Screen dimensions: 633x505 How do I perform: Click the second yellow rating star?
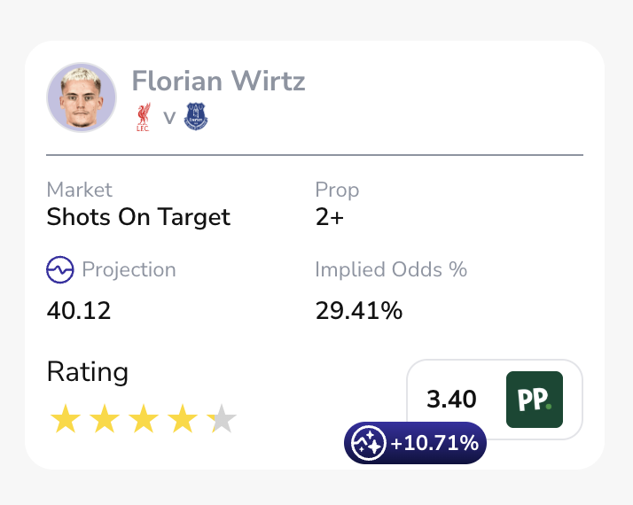click(105, 419)
